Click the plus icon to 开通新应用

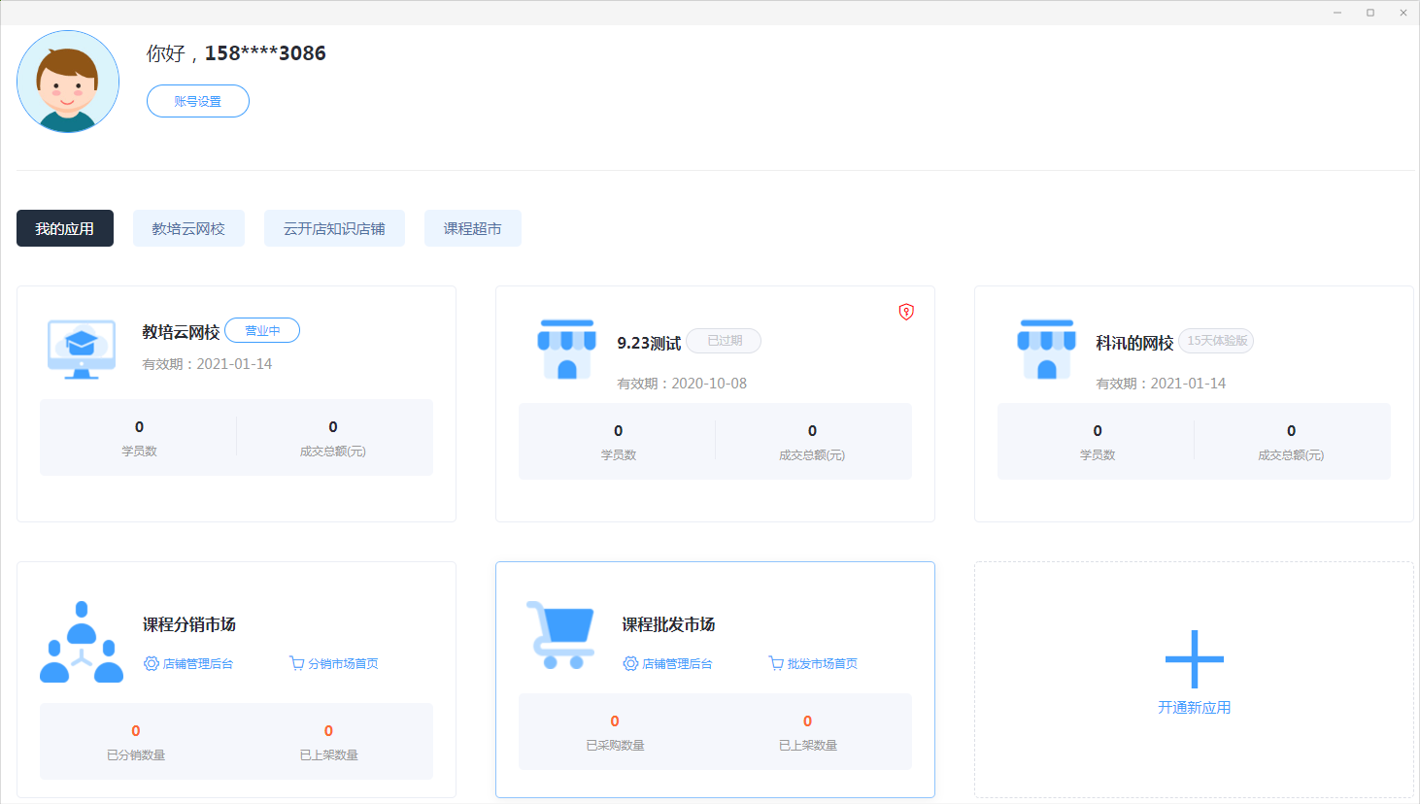[1194, 659]
